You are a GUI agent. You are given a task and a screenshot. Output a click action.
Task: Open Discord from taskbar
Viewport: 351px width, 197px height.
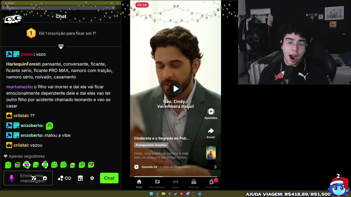[188, 194]
